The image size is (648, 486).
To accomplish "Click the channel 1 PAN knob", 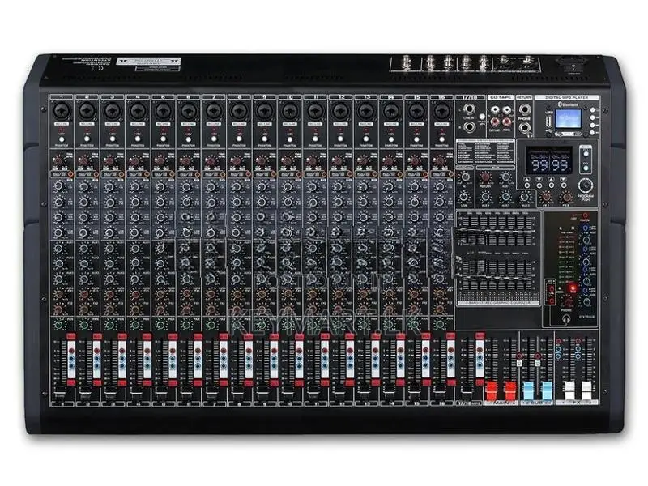I will click(58, 326).
